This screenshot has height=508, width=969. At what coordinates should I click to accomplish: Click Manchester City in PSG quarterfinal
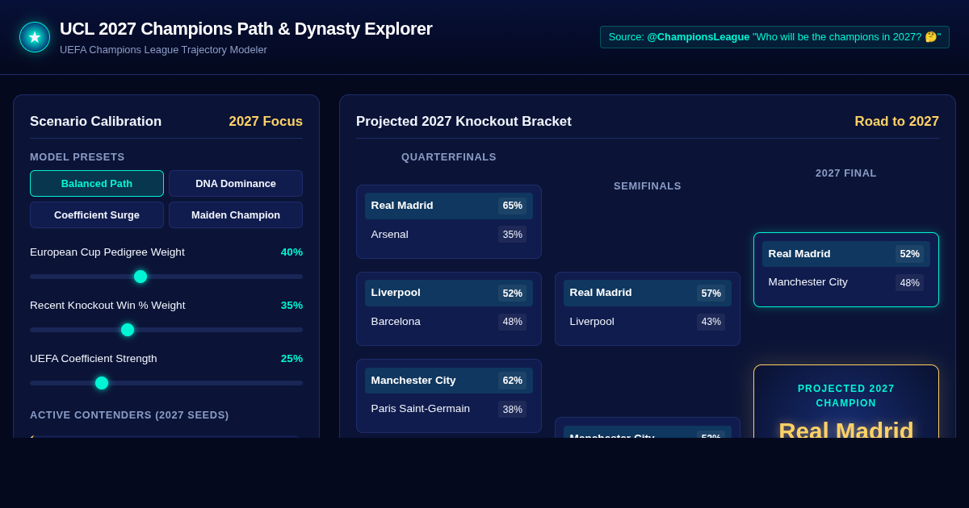(449, 381)
